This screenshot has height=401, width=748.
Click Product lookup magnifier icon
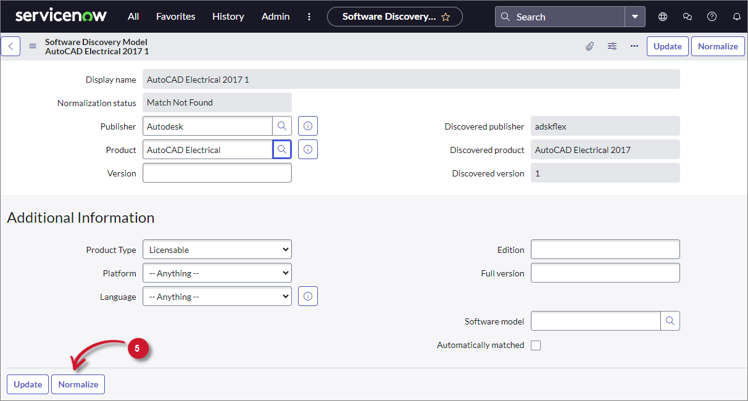pyautogui.click(x=281, y=149)
